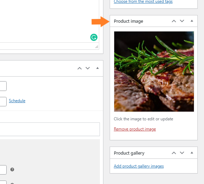Viewport: 204px width, 184px height.
Task: Click the Product image panel heading
Action: coord(129,21)
